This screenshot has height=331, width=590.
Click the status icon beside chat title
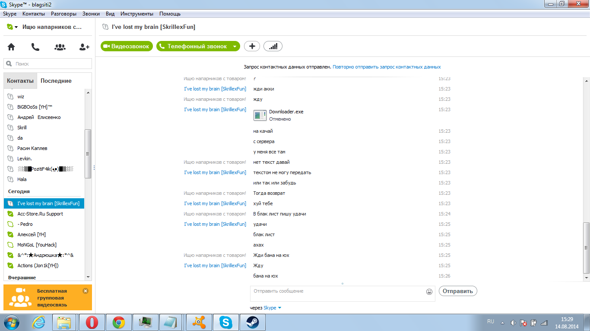pyautogui.click(x=105, y=27)
